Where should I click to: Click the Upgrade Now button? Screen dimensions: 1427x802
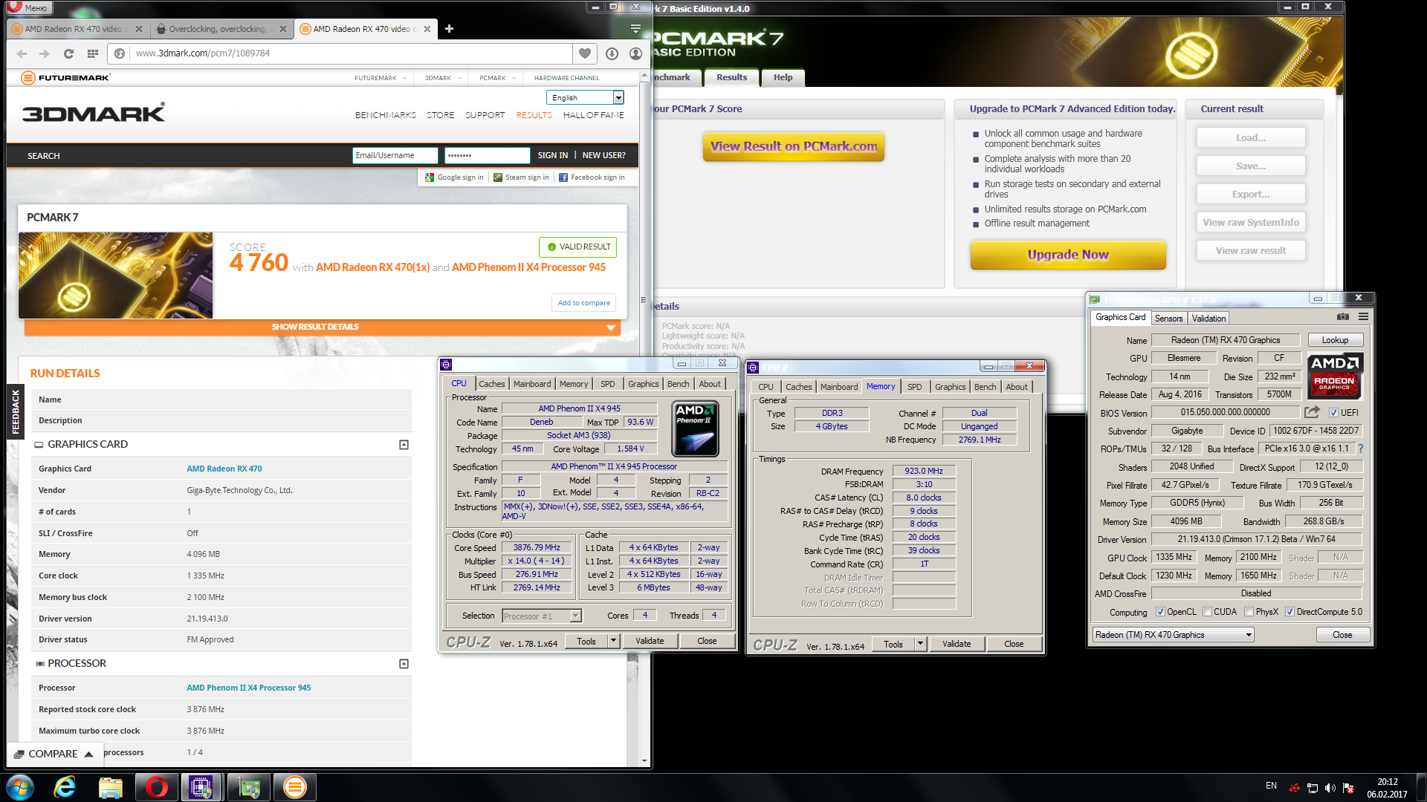pyautogui.click(x=1068, y=255)
